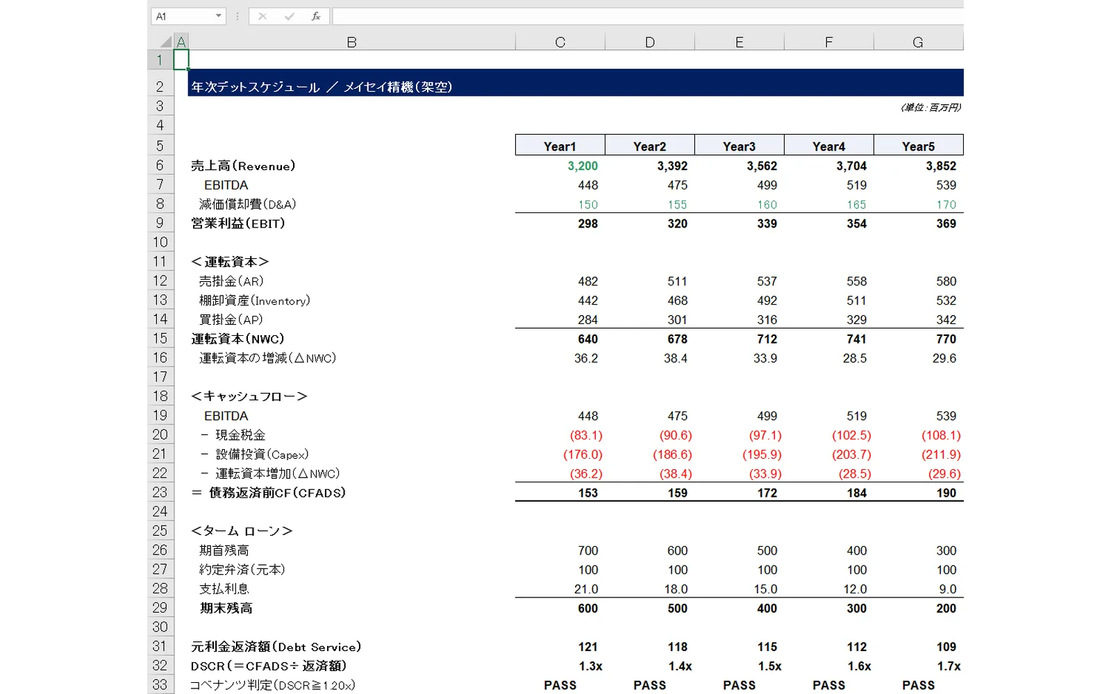The width and height of the screenshot is (1111, 694).
Task: Select column C header
Action: (560, 42)
